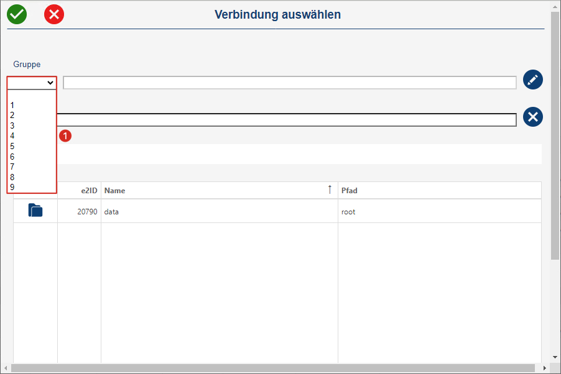Collapse the Gruppe dropdown arrow

click(50, 83)
